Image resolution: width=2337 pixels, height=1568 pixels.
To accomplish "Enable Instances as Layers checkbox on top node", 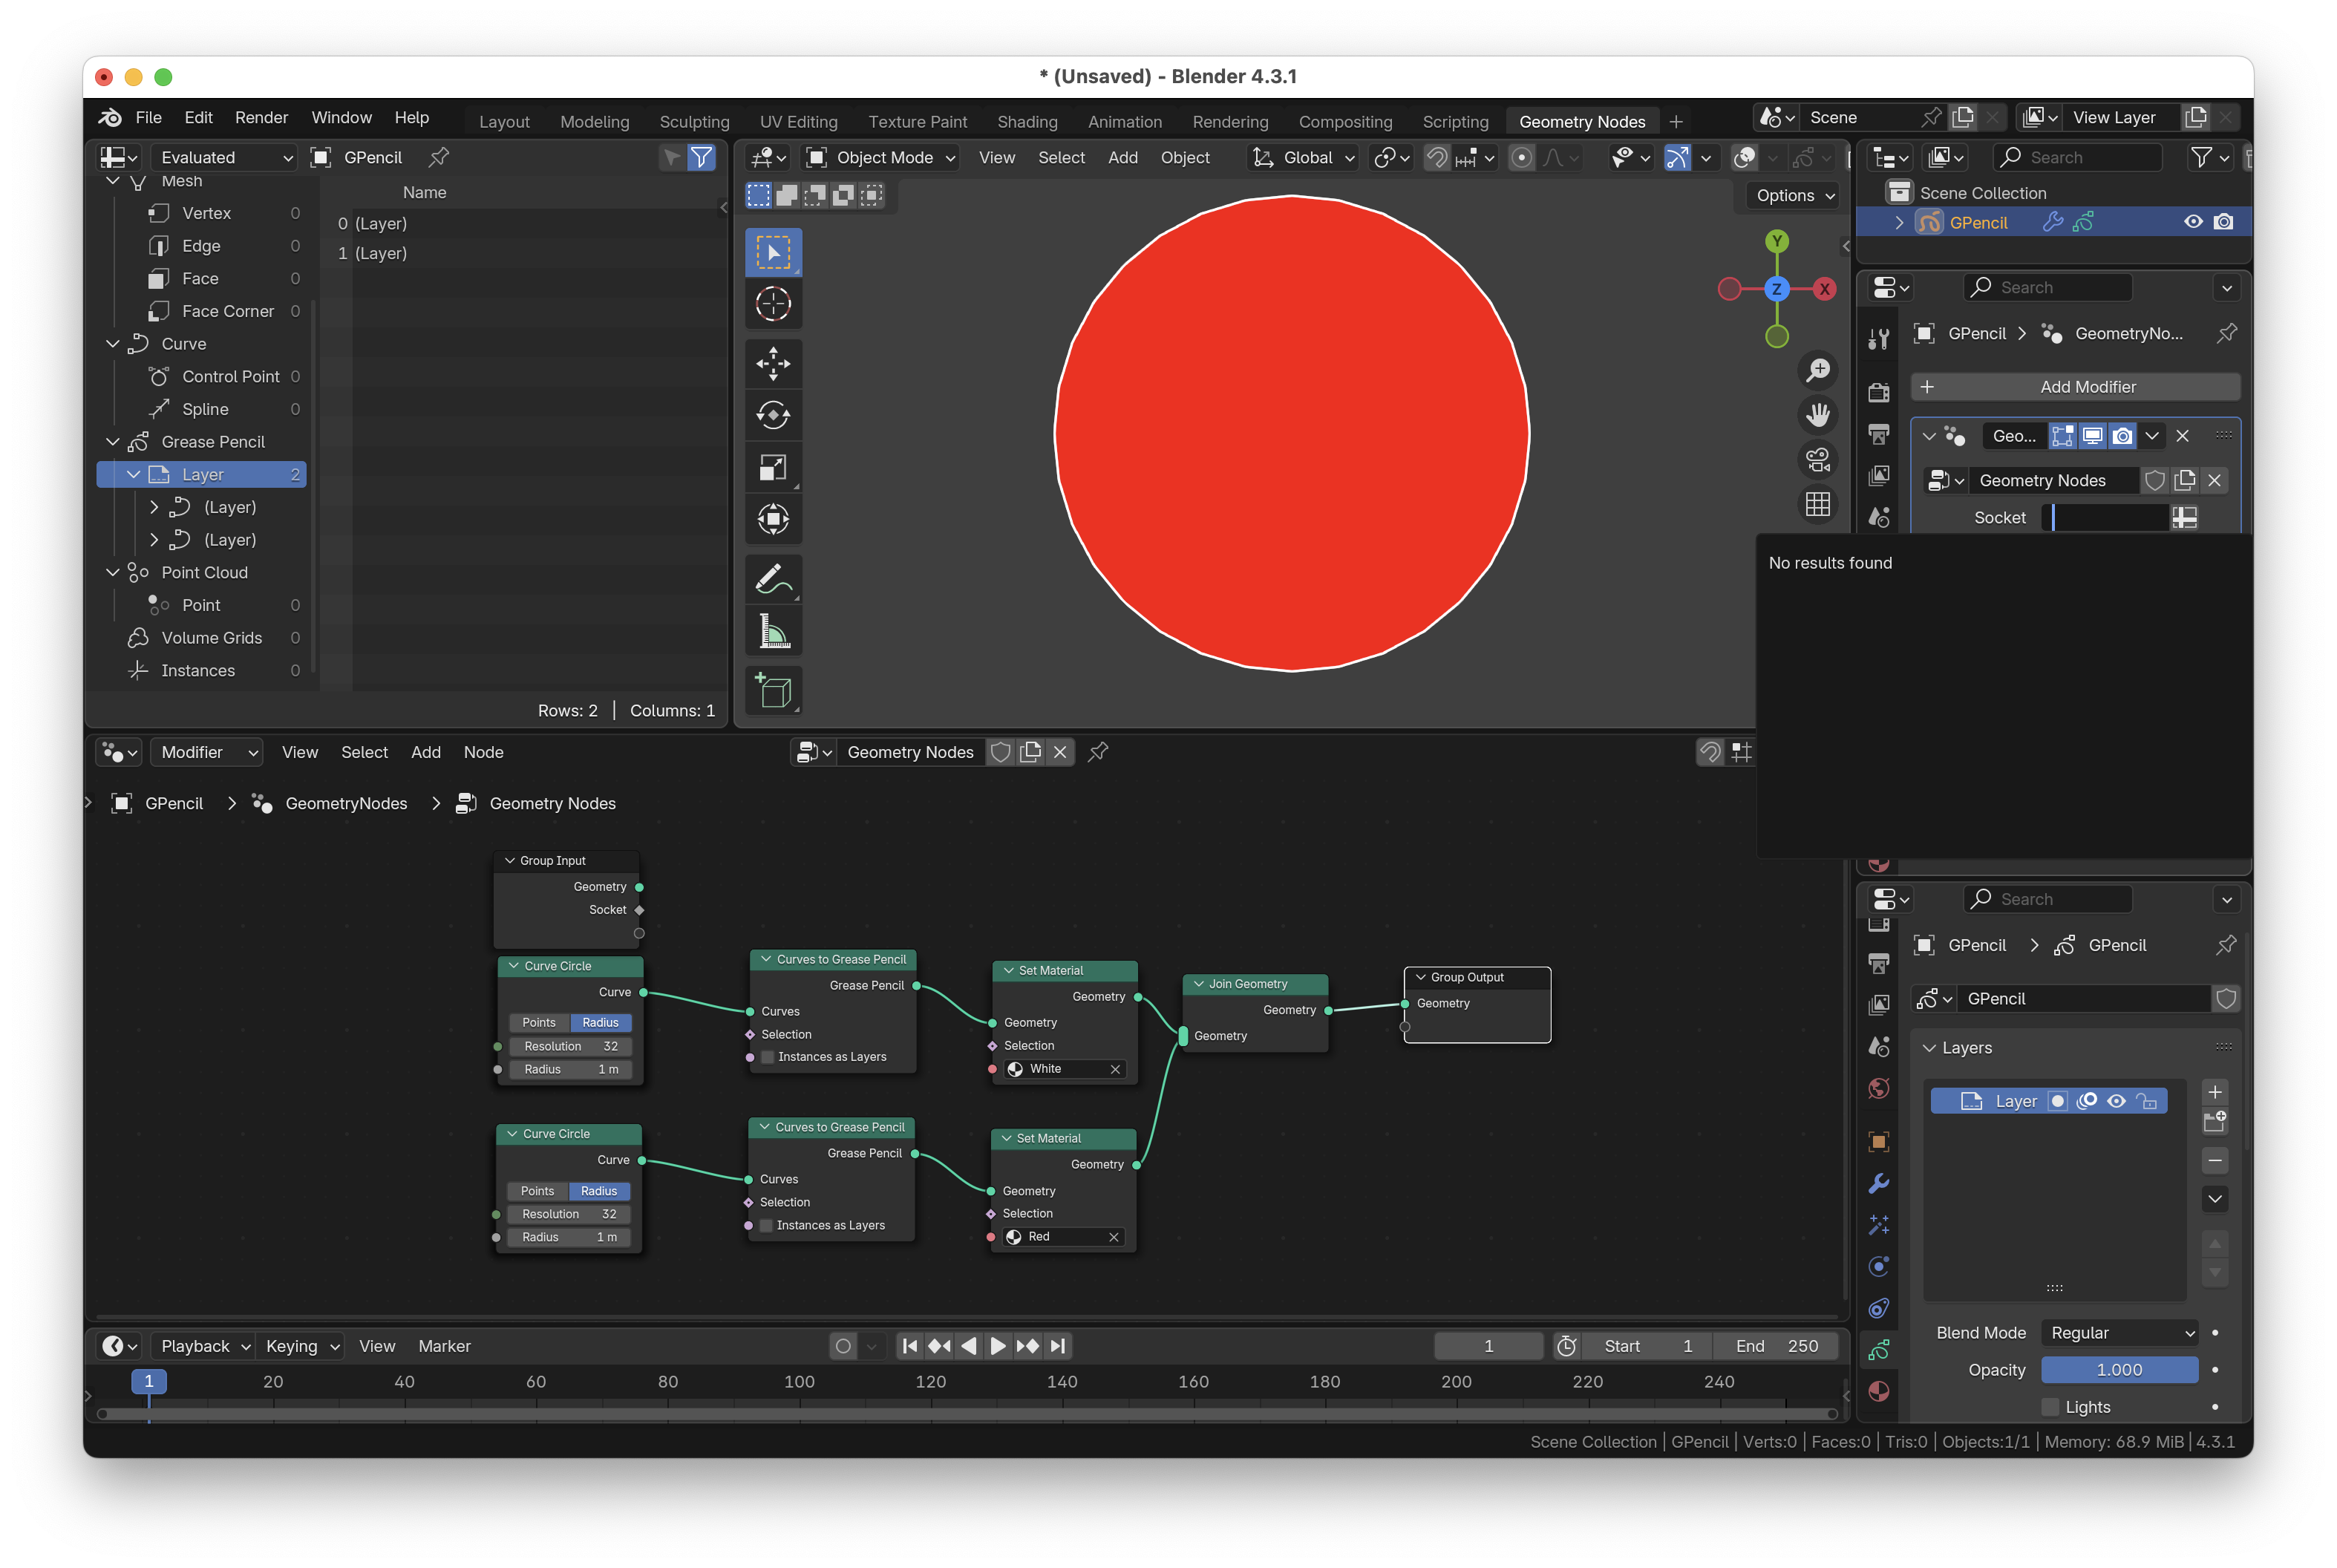I will 768,1057.
